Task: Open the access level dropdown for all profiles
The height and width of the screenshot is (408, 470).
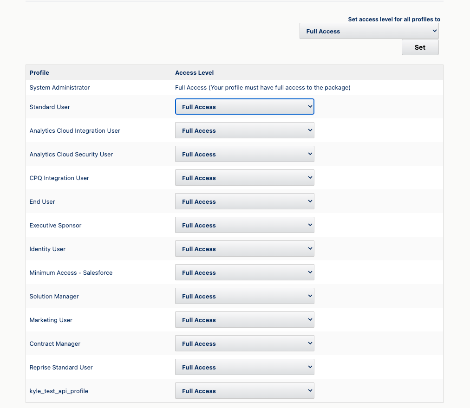Action: [x=369, y=31]
